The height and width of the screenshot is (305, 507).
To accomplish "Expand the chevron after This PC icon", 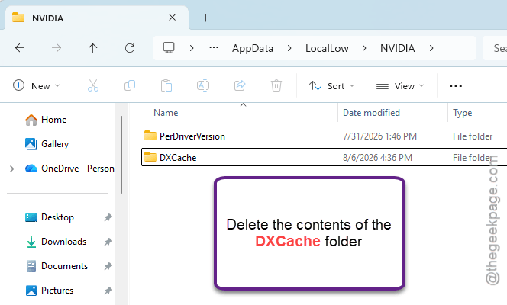I will (x=192, y=48).
